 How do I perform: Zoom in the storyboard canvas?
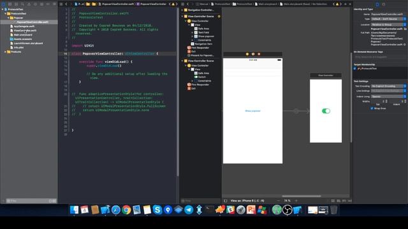click(296, 201)
